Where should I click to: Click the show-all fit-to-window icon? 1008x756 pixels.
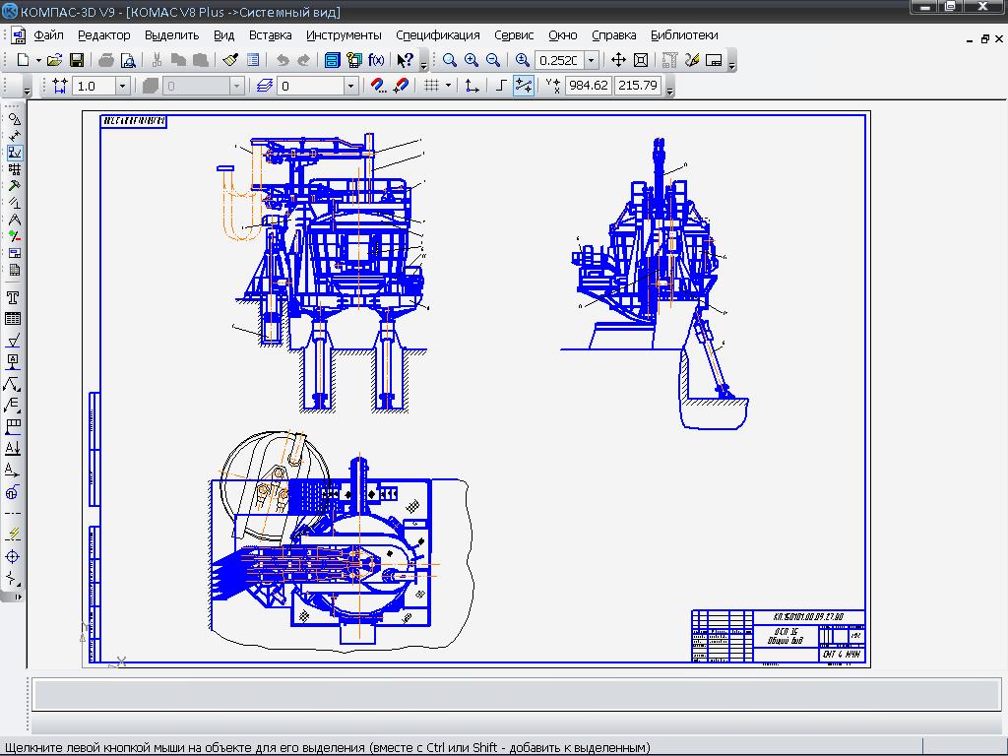coord(641,60)
